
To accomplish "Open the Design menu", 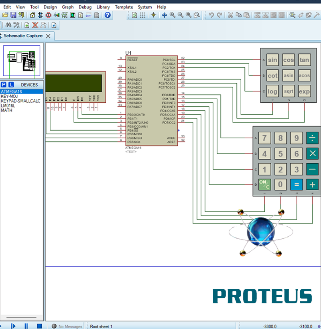I will pos(50,7).
